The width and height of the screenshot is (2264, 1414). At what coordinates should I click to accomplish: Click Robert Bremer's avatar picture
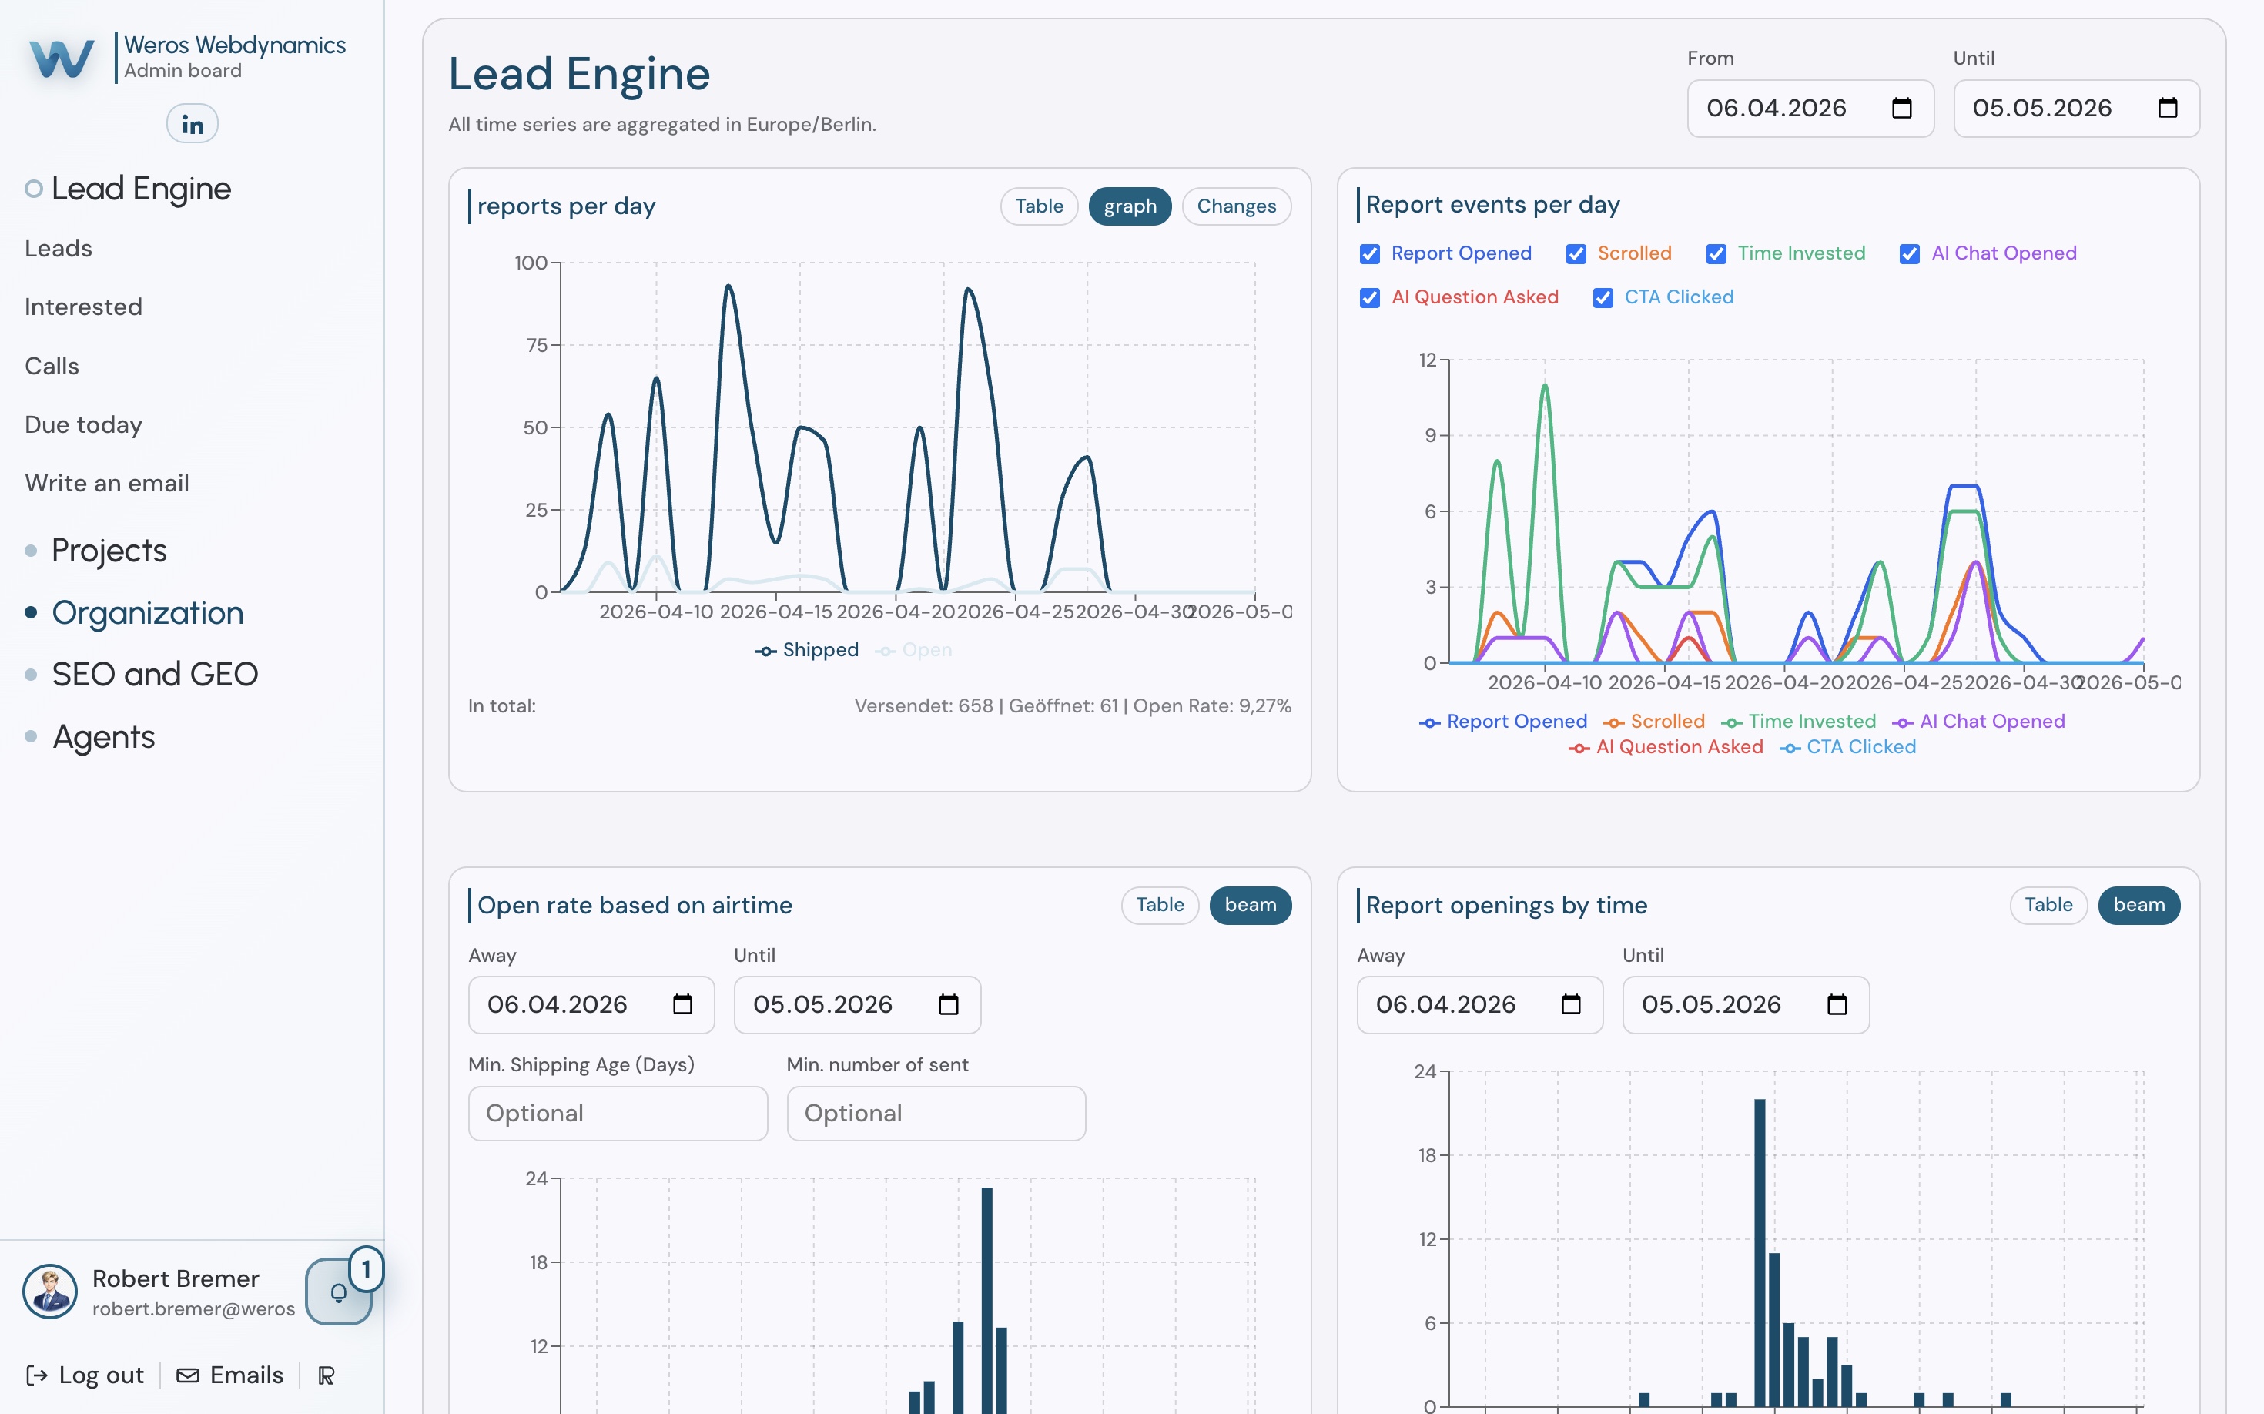pyautogui.click(x=51, y=1292)
